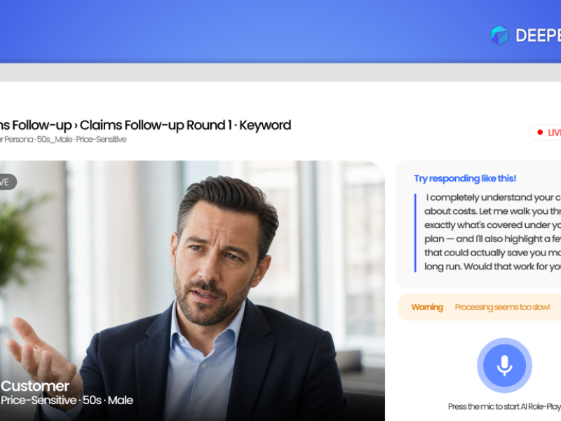561x421 pixels.
Task: Select the Persona 50s_Male Price-Sensitive subtitle
Action: point(63,139)
